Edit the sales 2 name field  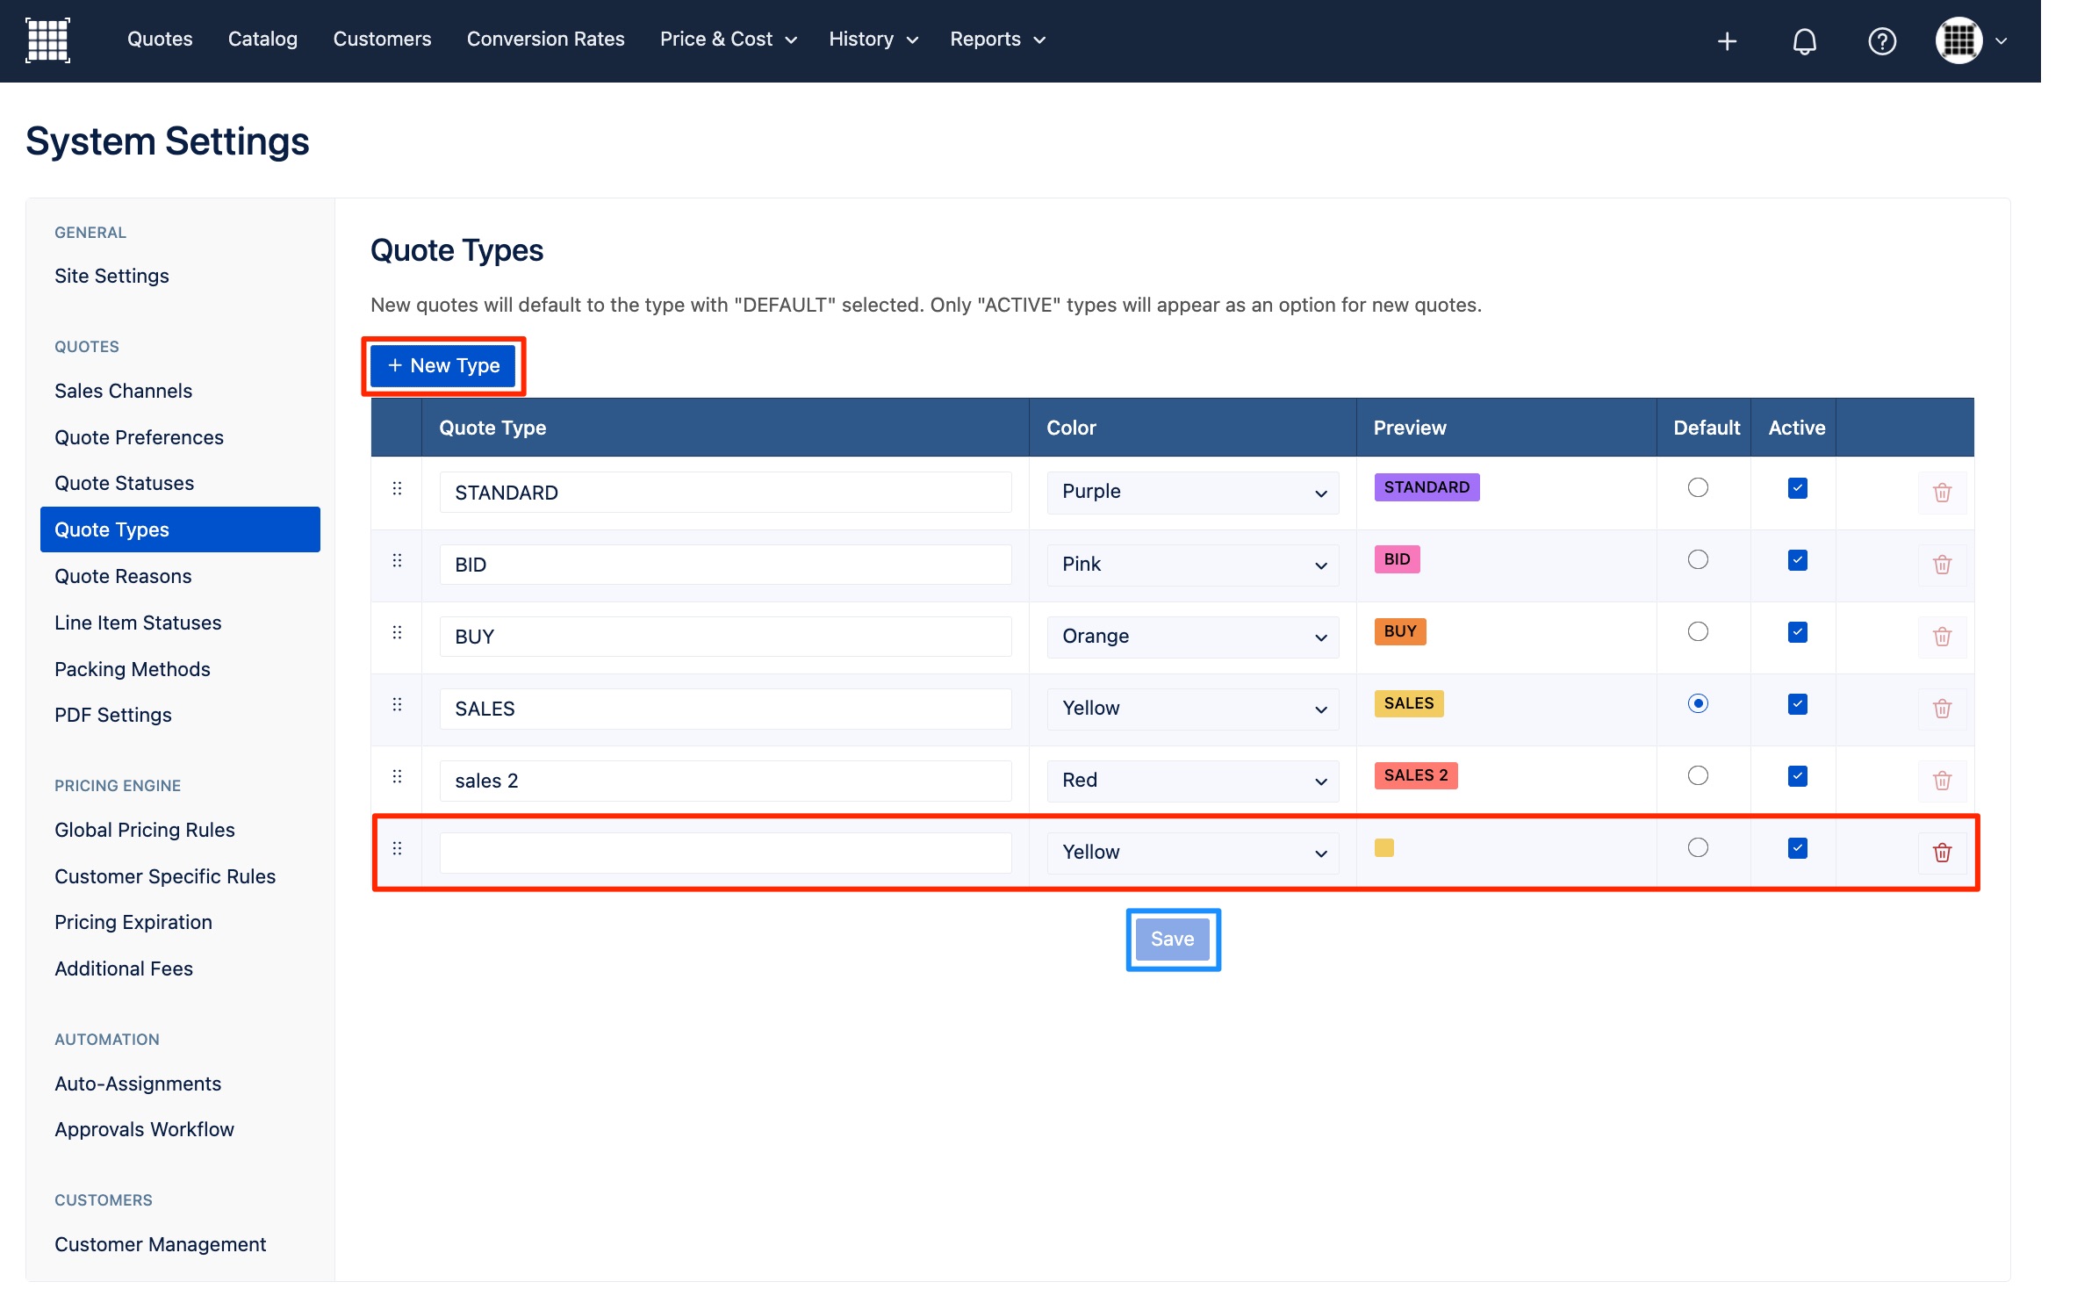coord(725,781)
